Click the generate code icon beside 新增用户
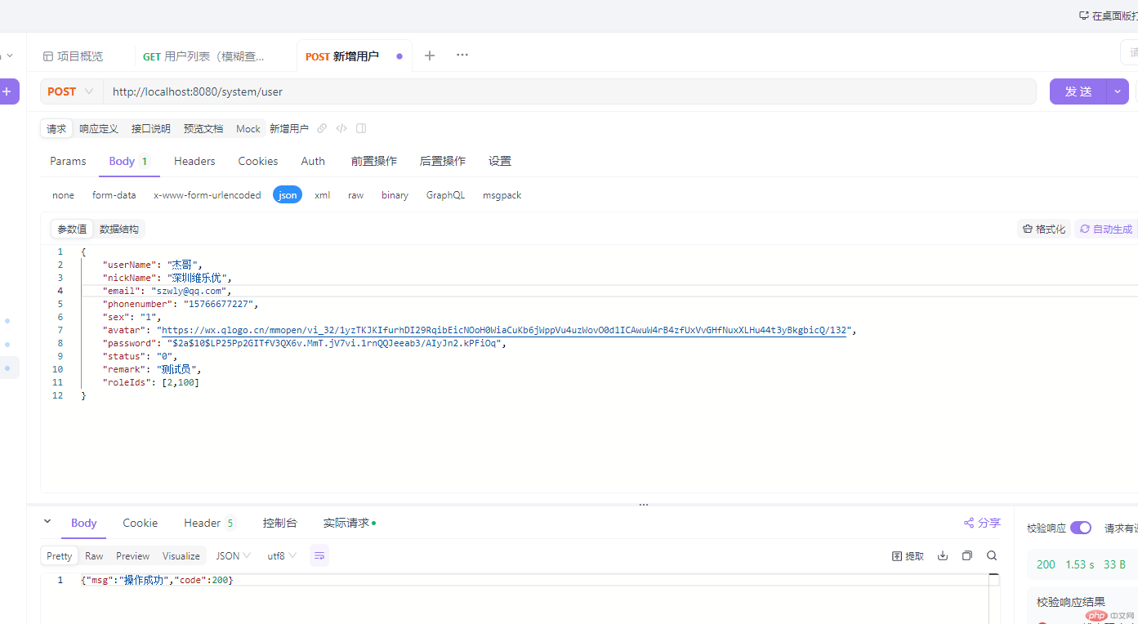 [341, 128]
